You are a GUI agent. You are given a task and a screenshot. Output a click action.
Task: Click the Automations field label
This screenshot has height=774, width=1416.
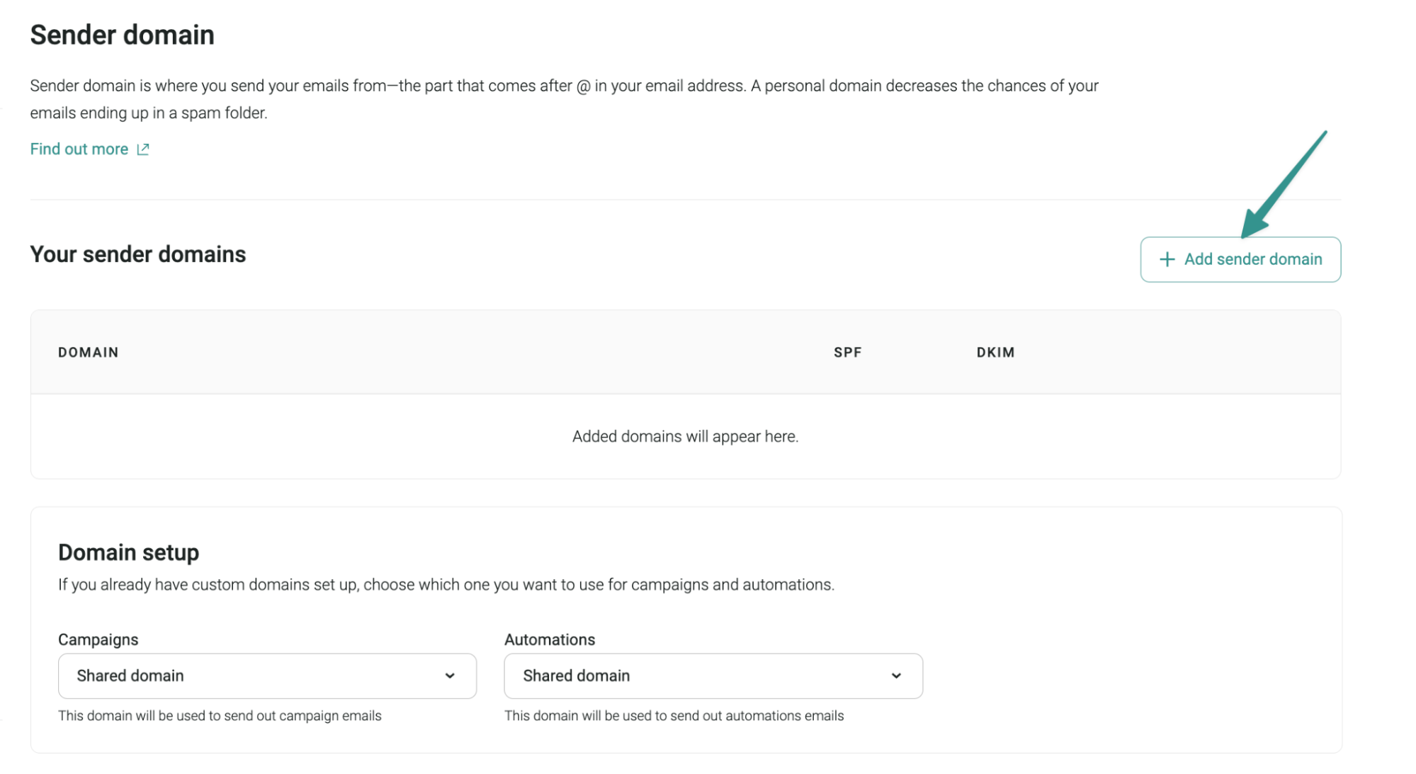point(549,639)
